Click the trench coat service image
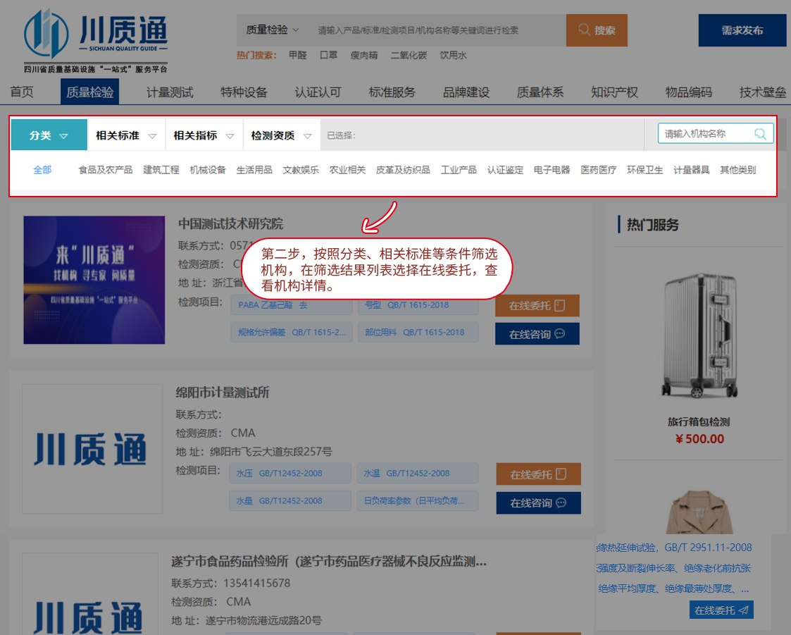Screen dimensions: 791x635 pyautogui.click(x=699, y=512)
